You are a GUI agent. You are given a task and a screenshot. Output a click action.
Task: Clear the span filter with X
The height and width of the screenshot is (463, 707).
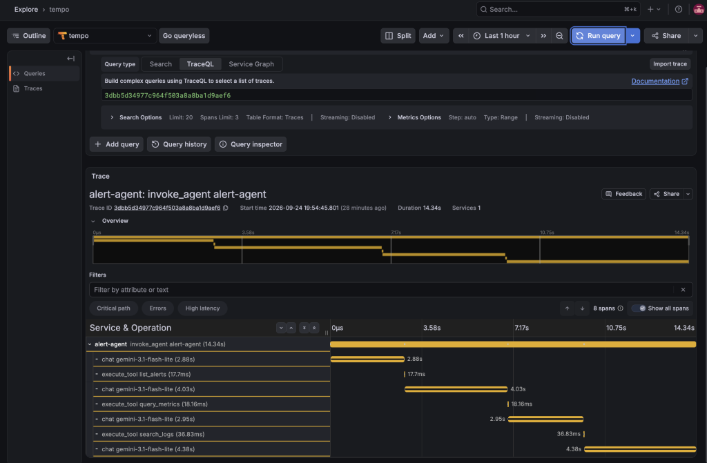(x=683, y=290)
